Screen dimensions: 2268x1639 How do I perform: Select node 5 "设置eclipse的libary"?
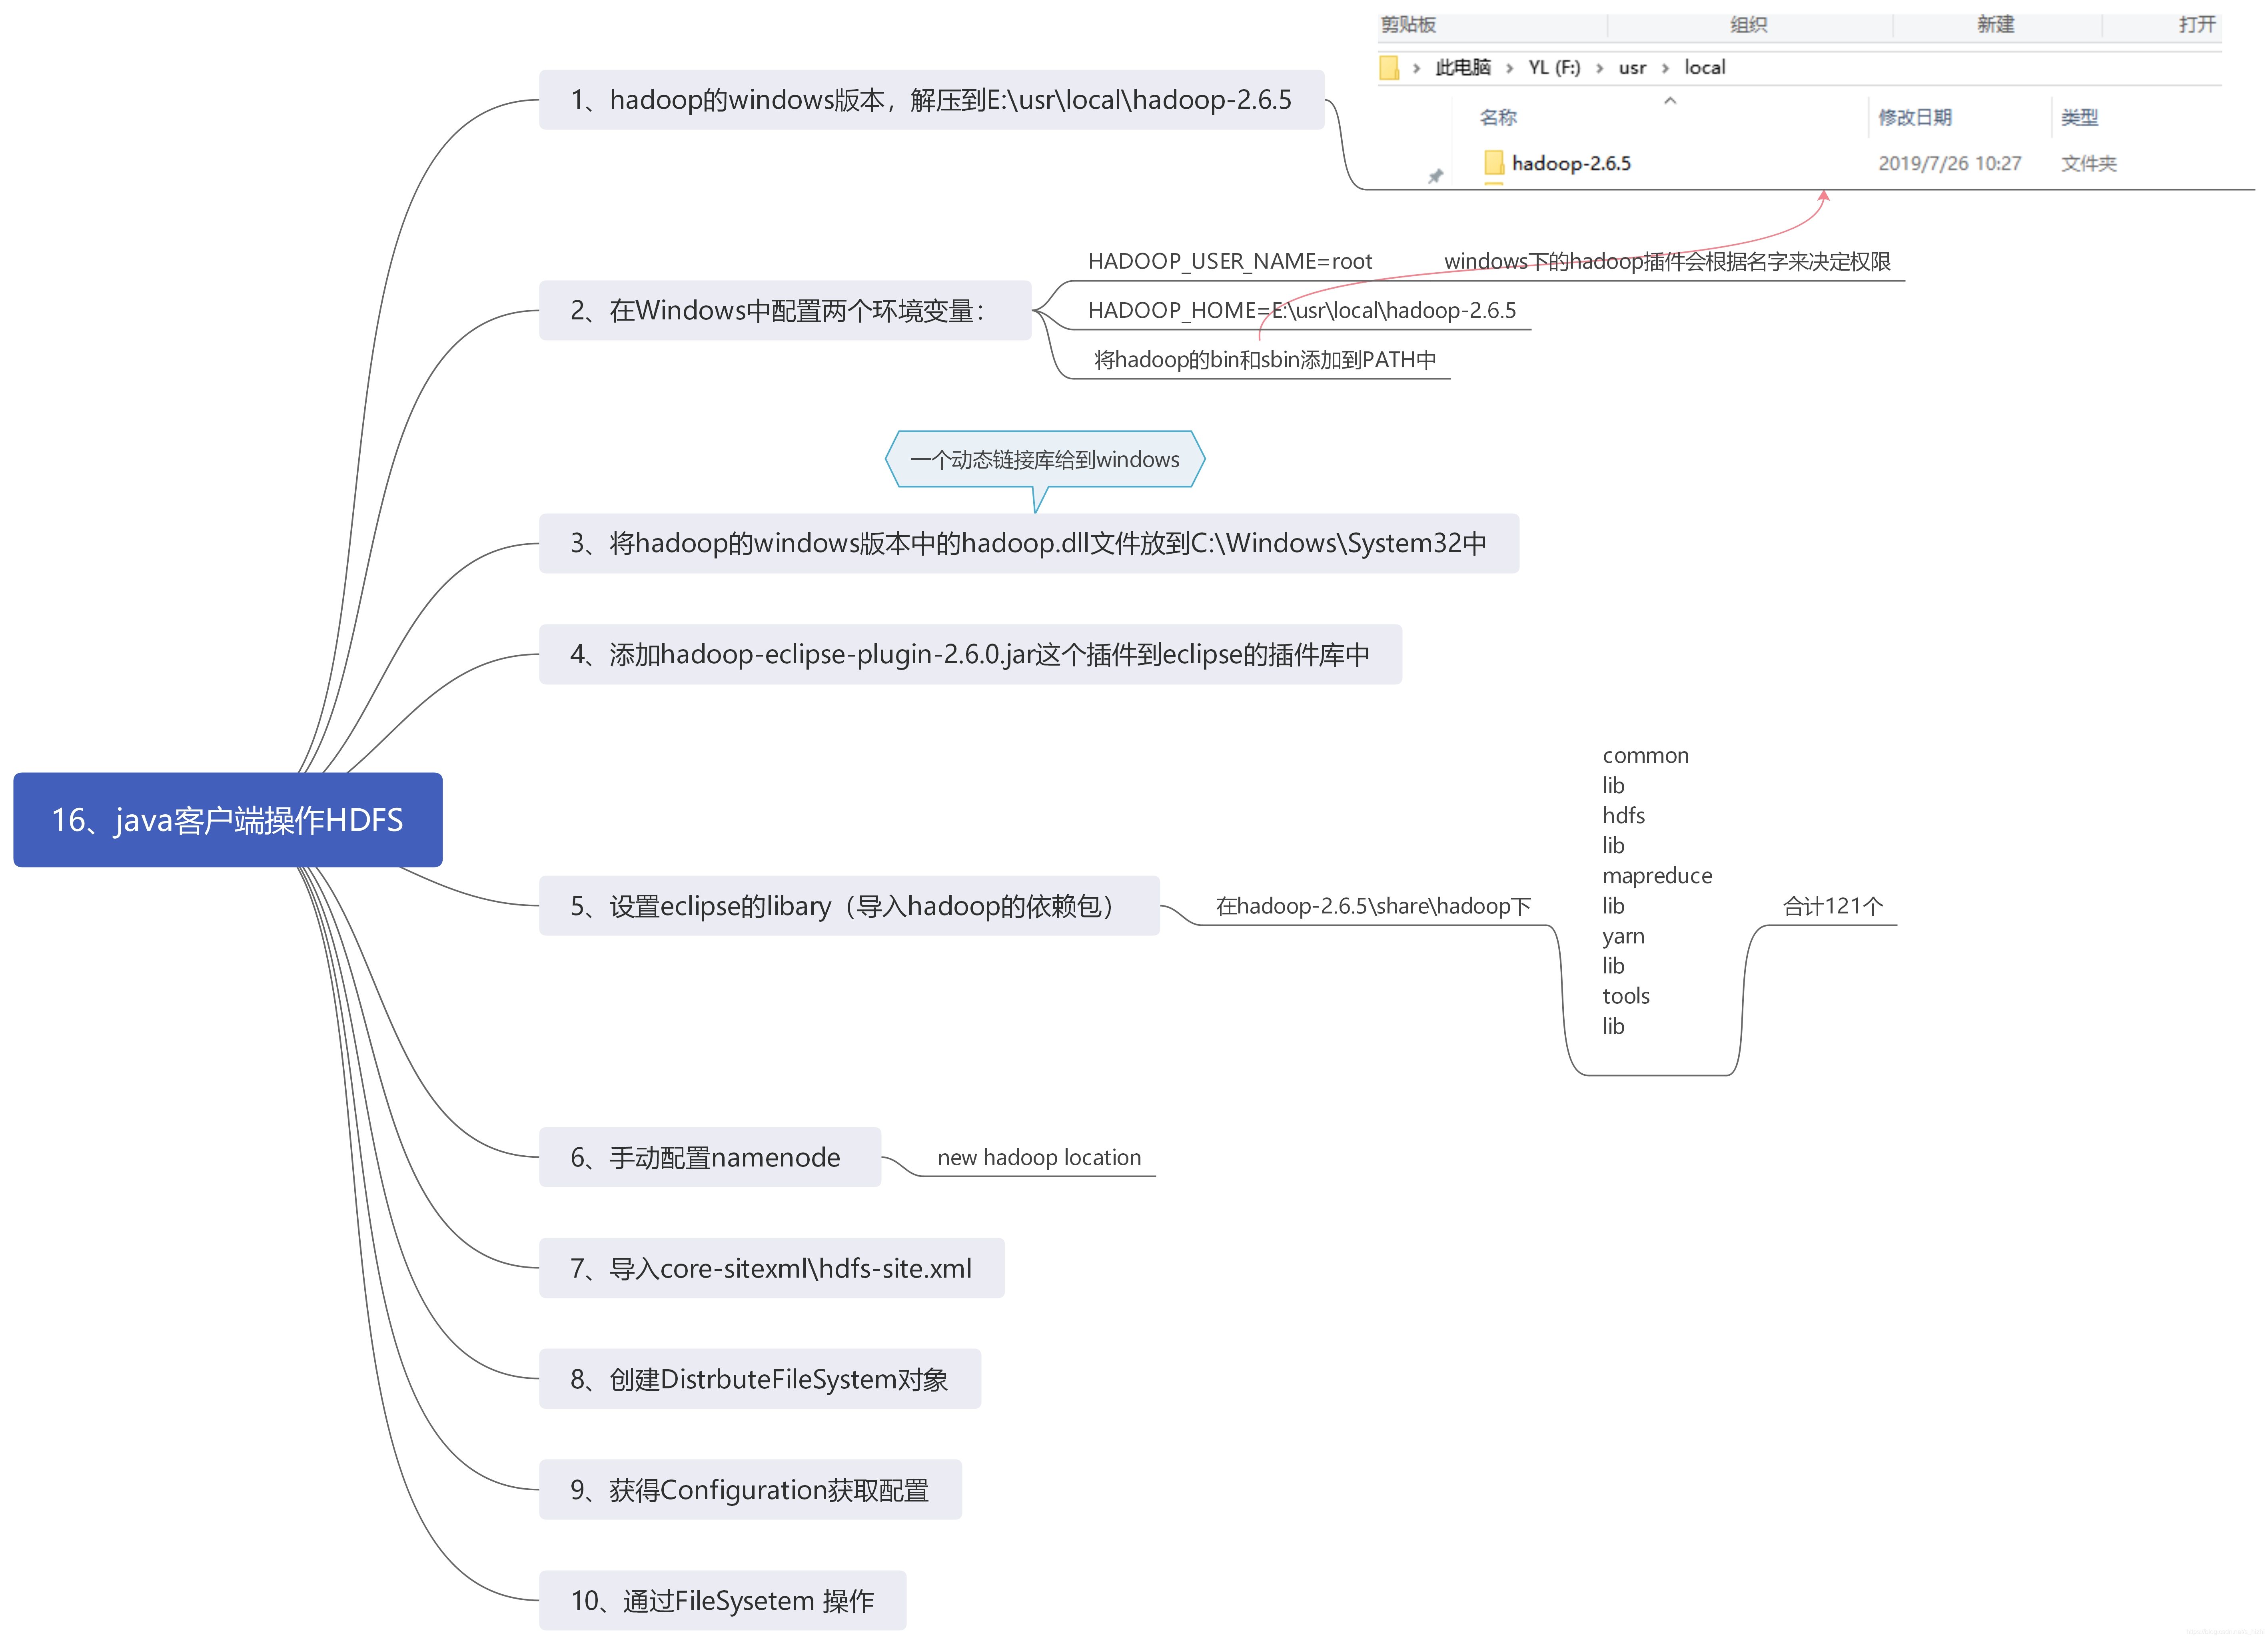[x=849, y=905]
